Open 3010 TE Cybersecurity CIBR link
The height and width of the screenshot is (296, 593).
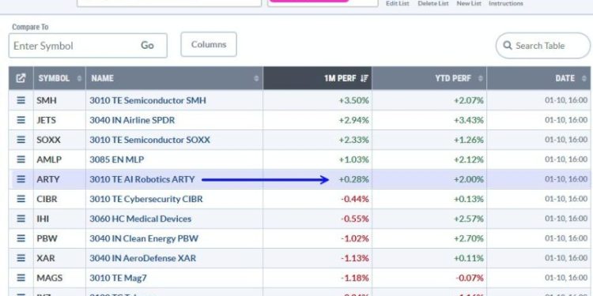click(145, 199)
